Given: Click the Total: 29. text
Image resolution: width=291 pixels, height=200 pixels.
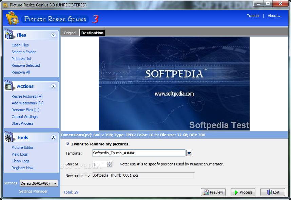Looking at the screenshot, I should [x=72, y=192].
